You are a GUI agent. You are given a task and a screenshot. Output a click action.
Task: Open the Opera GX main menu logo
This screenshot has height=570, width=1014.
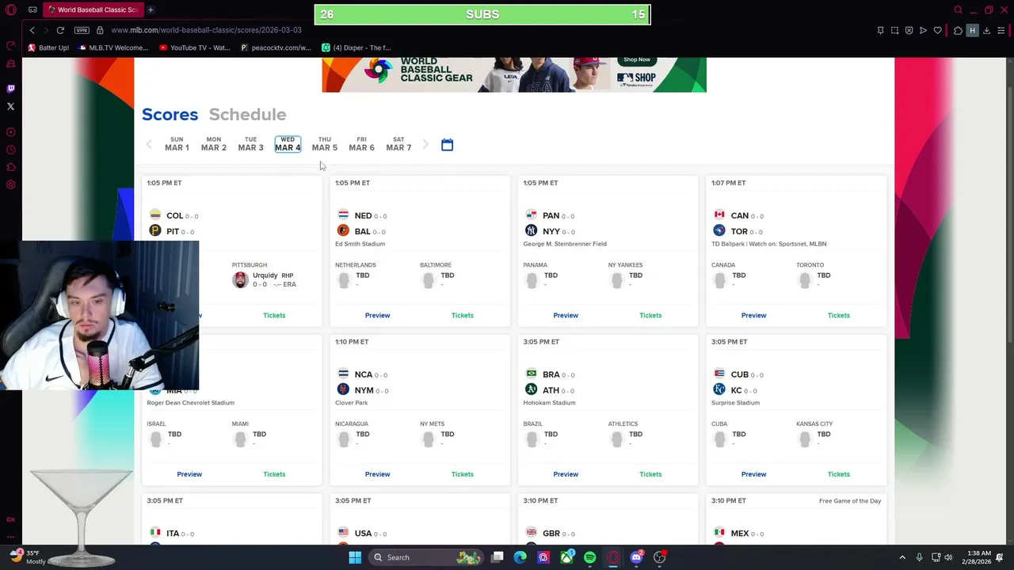(x=10, y=9)
